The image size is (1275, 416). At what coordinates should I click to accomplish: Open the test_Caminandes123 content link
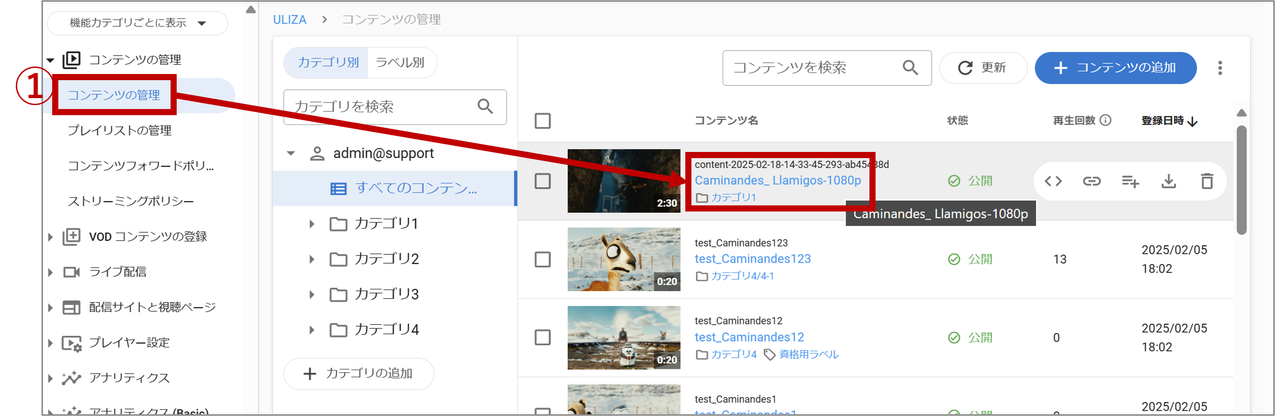click(752, 259)
